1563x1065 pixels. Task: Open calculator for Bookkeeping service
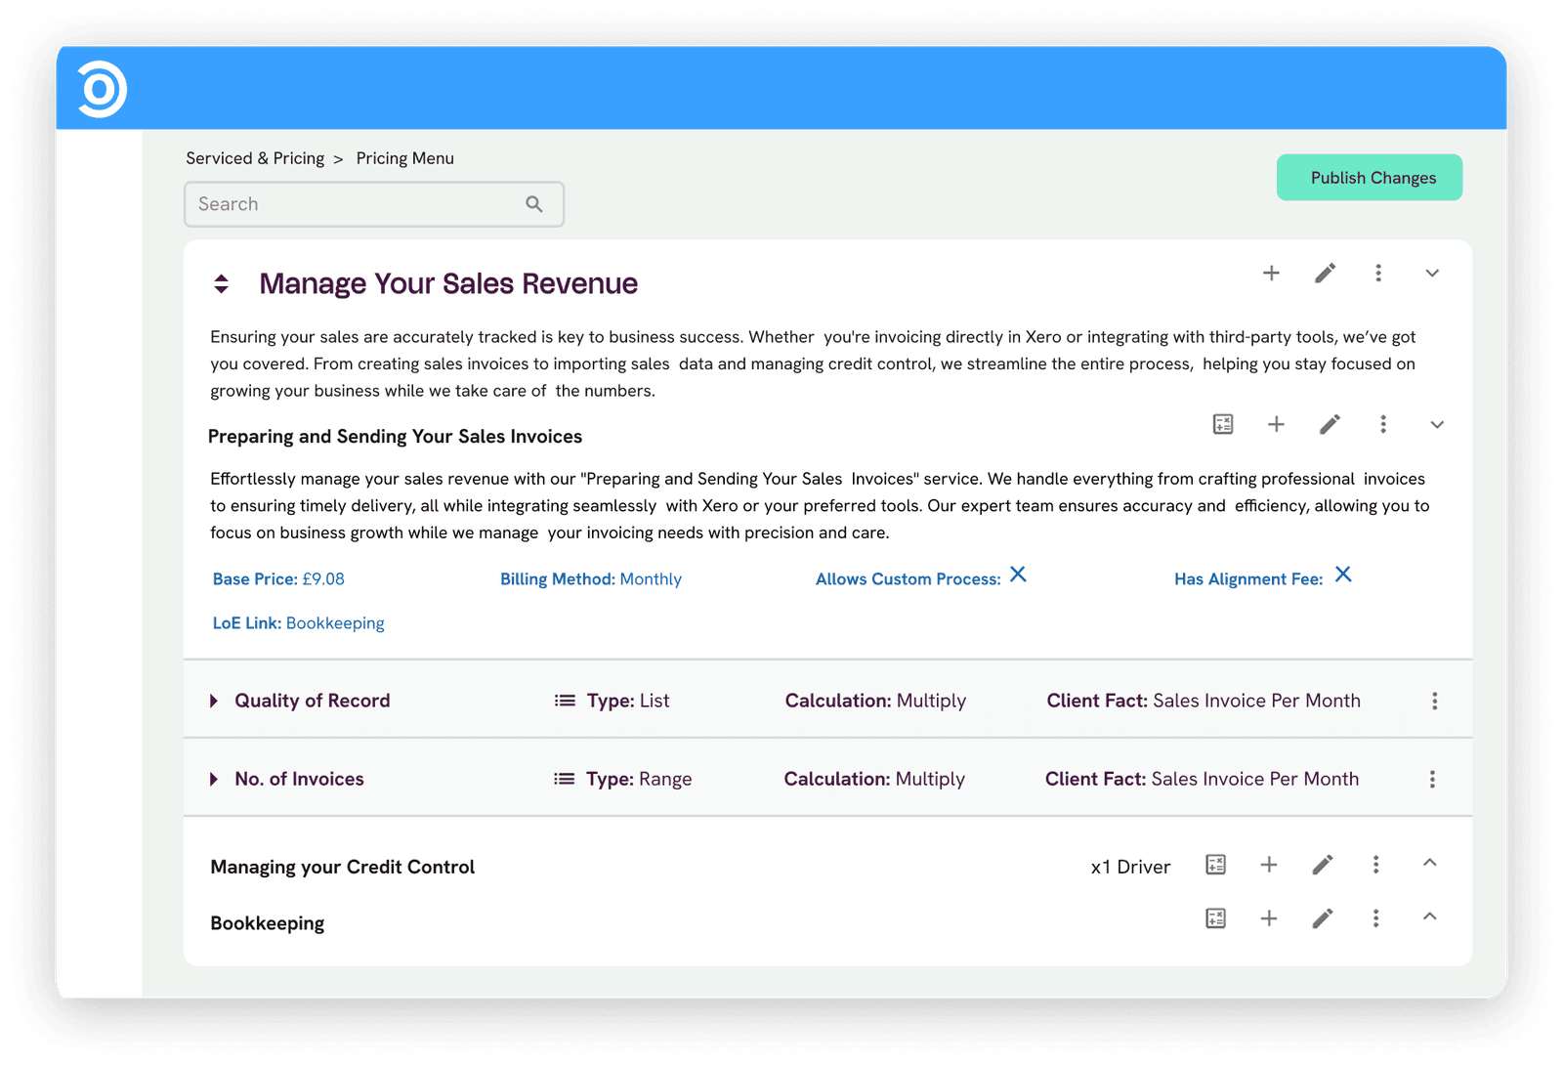coord(1216,918)
